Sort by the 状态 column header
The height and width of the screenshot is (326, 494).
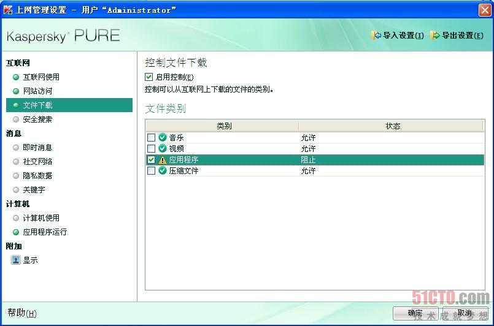(x=391, y=126)
